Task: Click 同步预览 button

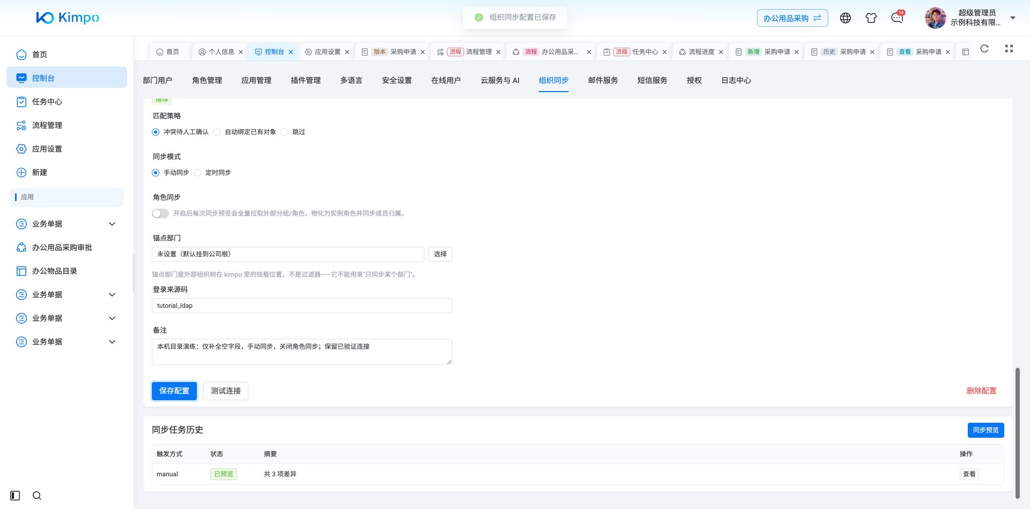Action: [986, 430]
